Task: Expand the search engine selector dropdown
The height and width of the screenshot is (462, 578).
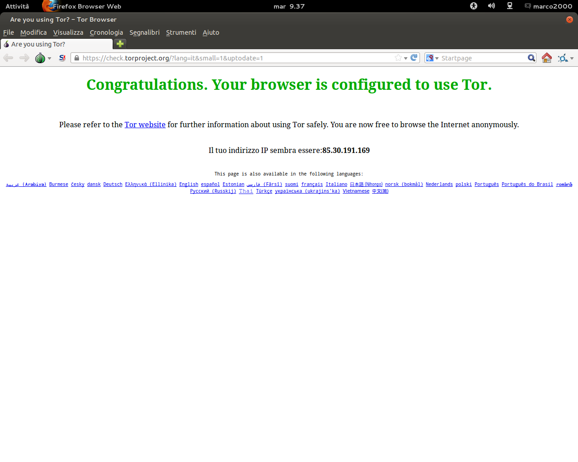Action: pos(437,58)
